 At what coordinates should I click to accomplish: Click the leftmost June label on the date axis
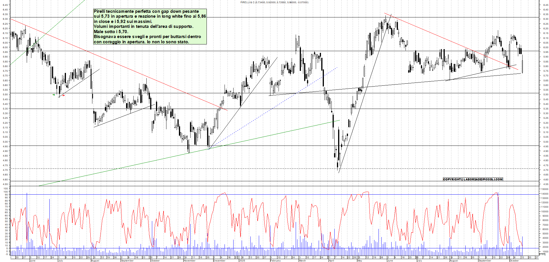coord(33,261)
